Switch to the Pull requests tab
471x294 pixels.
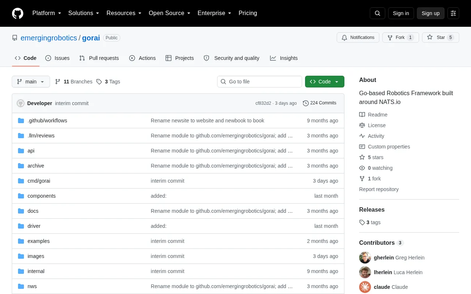99,58
